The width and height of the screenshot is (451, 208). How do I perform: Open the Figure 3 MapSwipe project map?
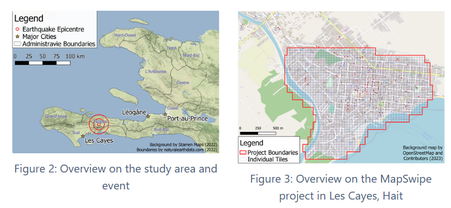pos(341,87)
